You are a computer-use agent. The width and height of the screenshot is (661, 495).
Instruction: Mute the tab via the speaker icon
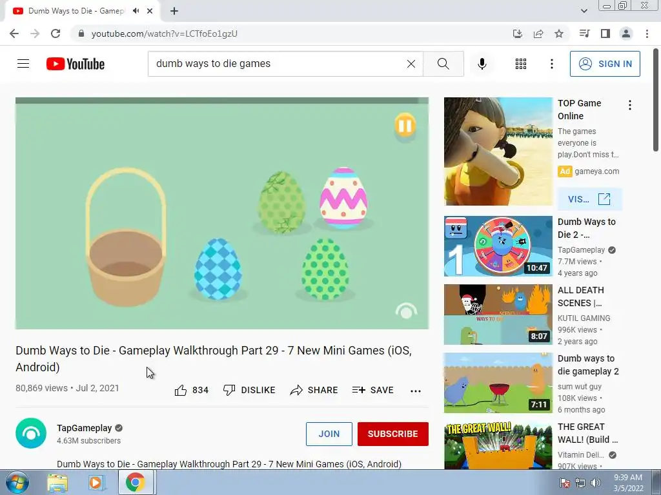pos(136,11)
